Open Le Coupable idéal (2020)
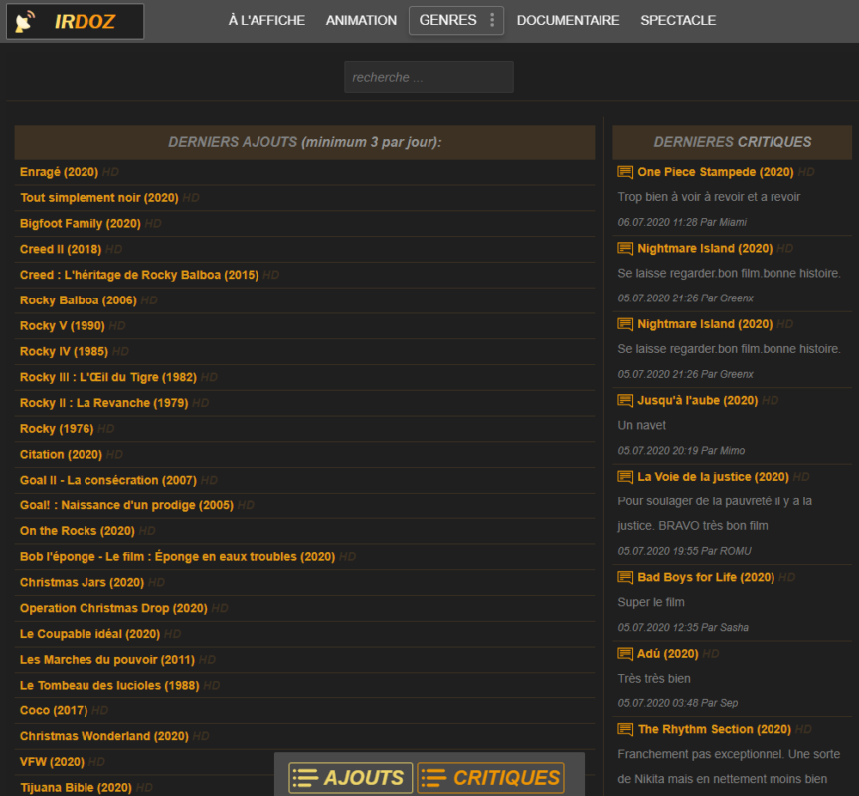Viewport: 859px width, 796px height. (x=89, y=634)
